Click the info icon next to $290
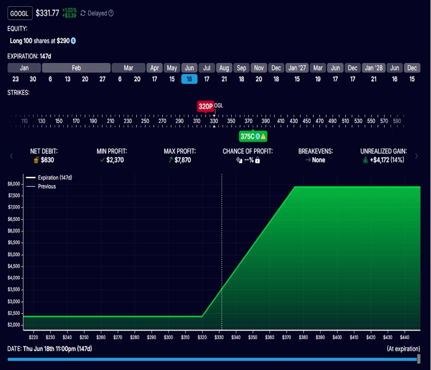This screenshot has width=431, height=370. [x=73, y=41]
